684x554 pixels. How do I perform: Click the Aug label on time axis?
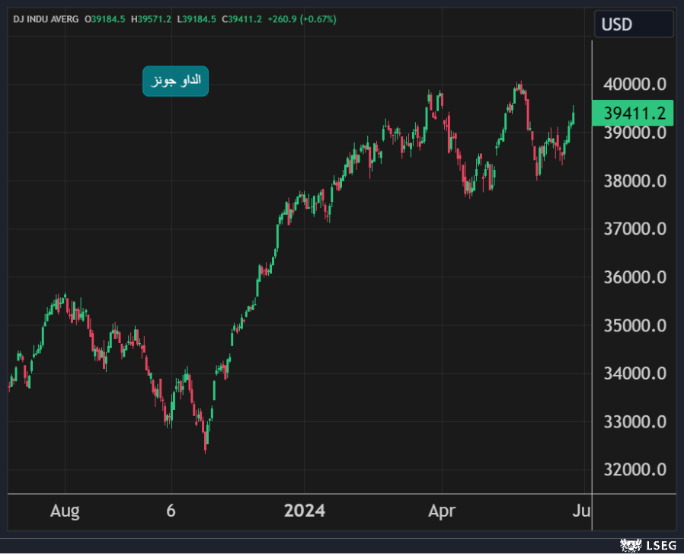click(65, 511)
